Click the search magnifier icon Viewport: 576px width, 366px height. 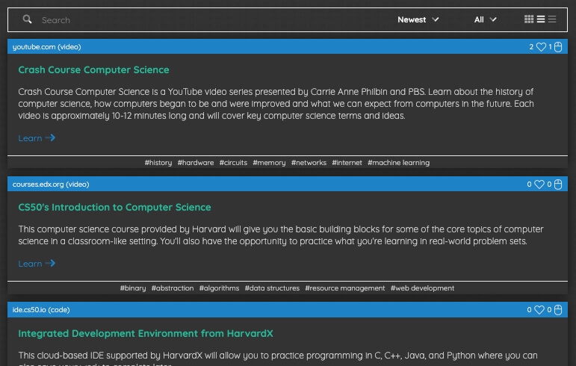[27, 19]
